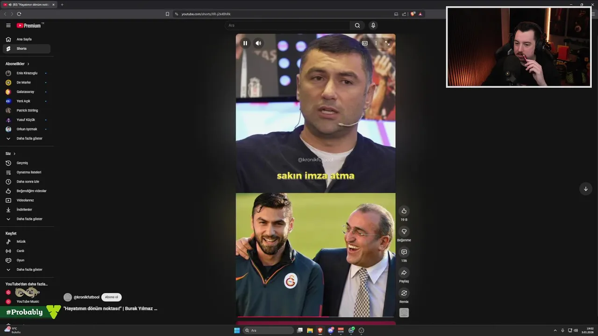Click the Short title 'Hayatımın dönüm noktası!'
598x336 pixels.
110,308
